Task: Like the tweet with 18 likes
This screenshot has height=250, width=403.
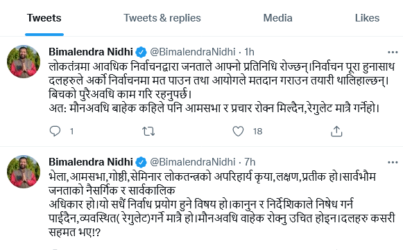Action: point(238,131)
